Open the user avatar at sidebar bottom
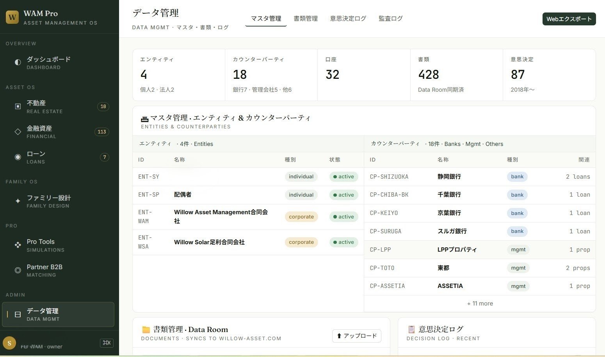 tap(9, 343)
